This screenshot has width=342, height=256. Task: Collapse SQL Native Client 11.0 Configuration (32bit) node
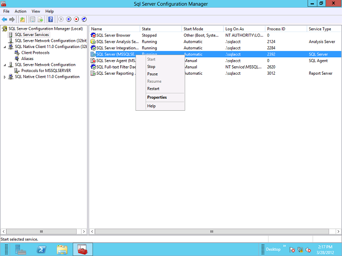(5, 47)
